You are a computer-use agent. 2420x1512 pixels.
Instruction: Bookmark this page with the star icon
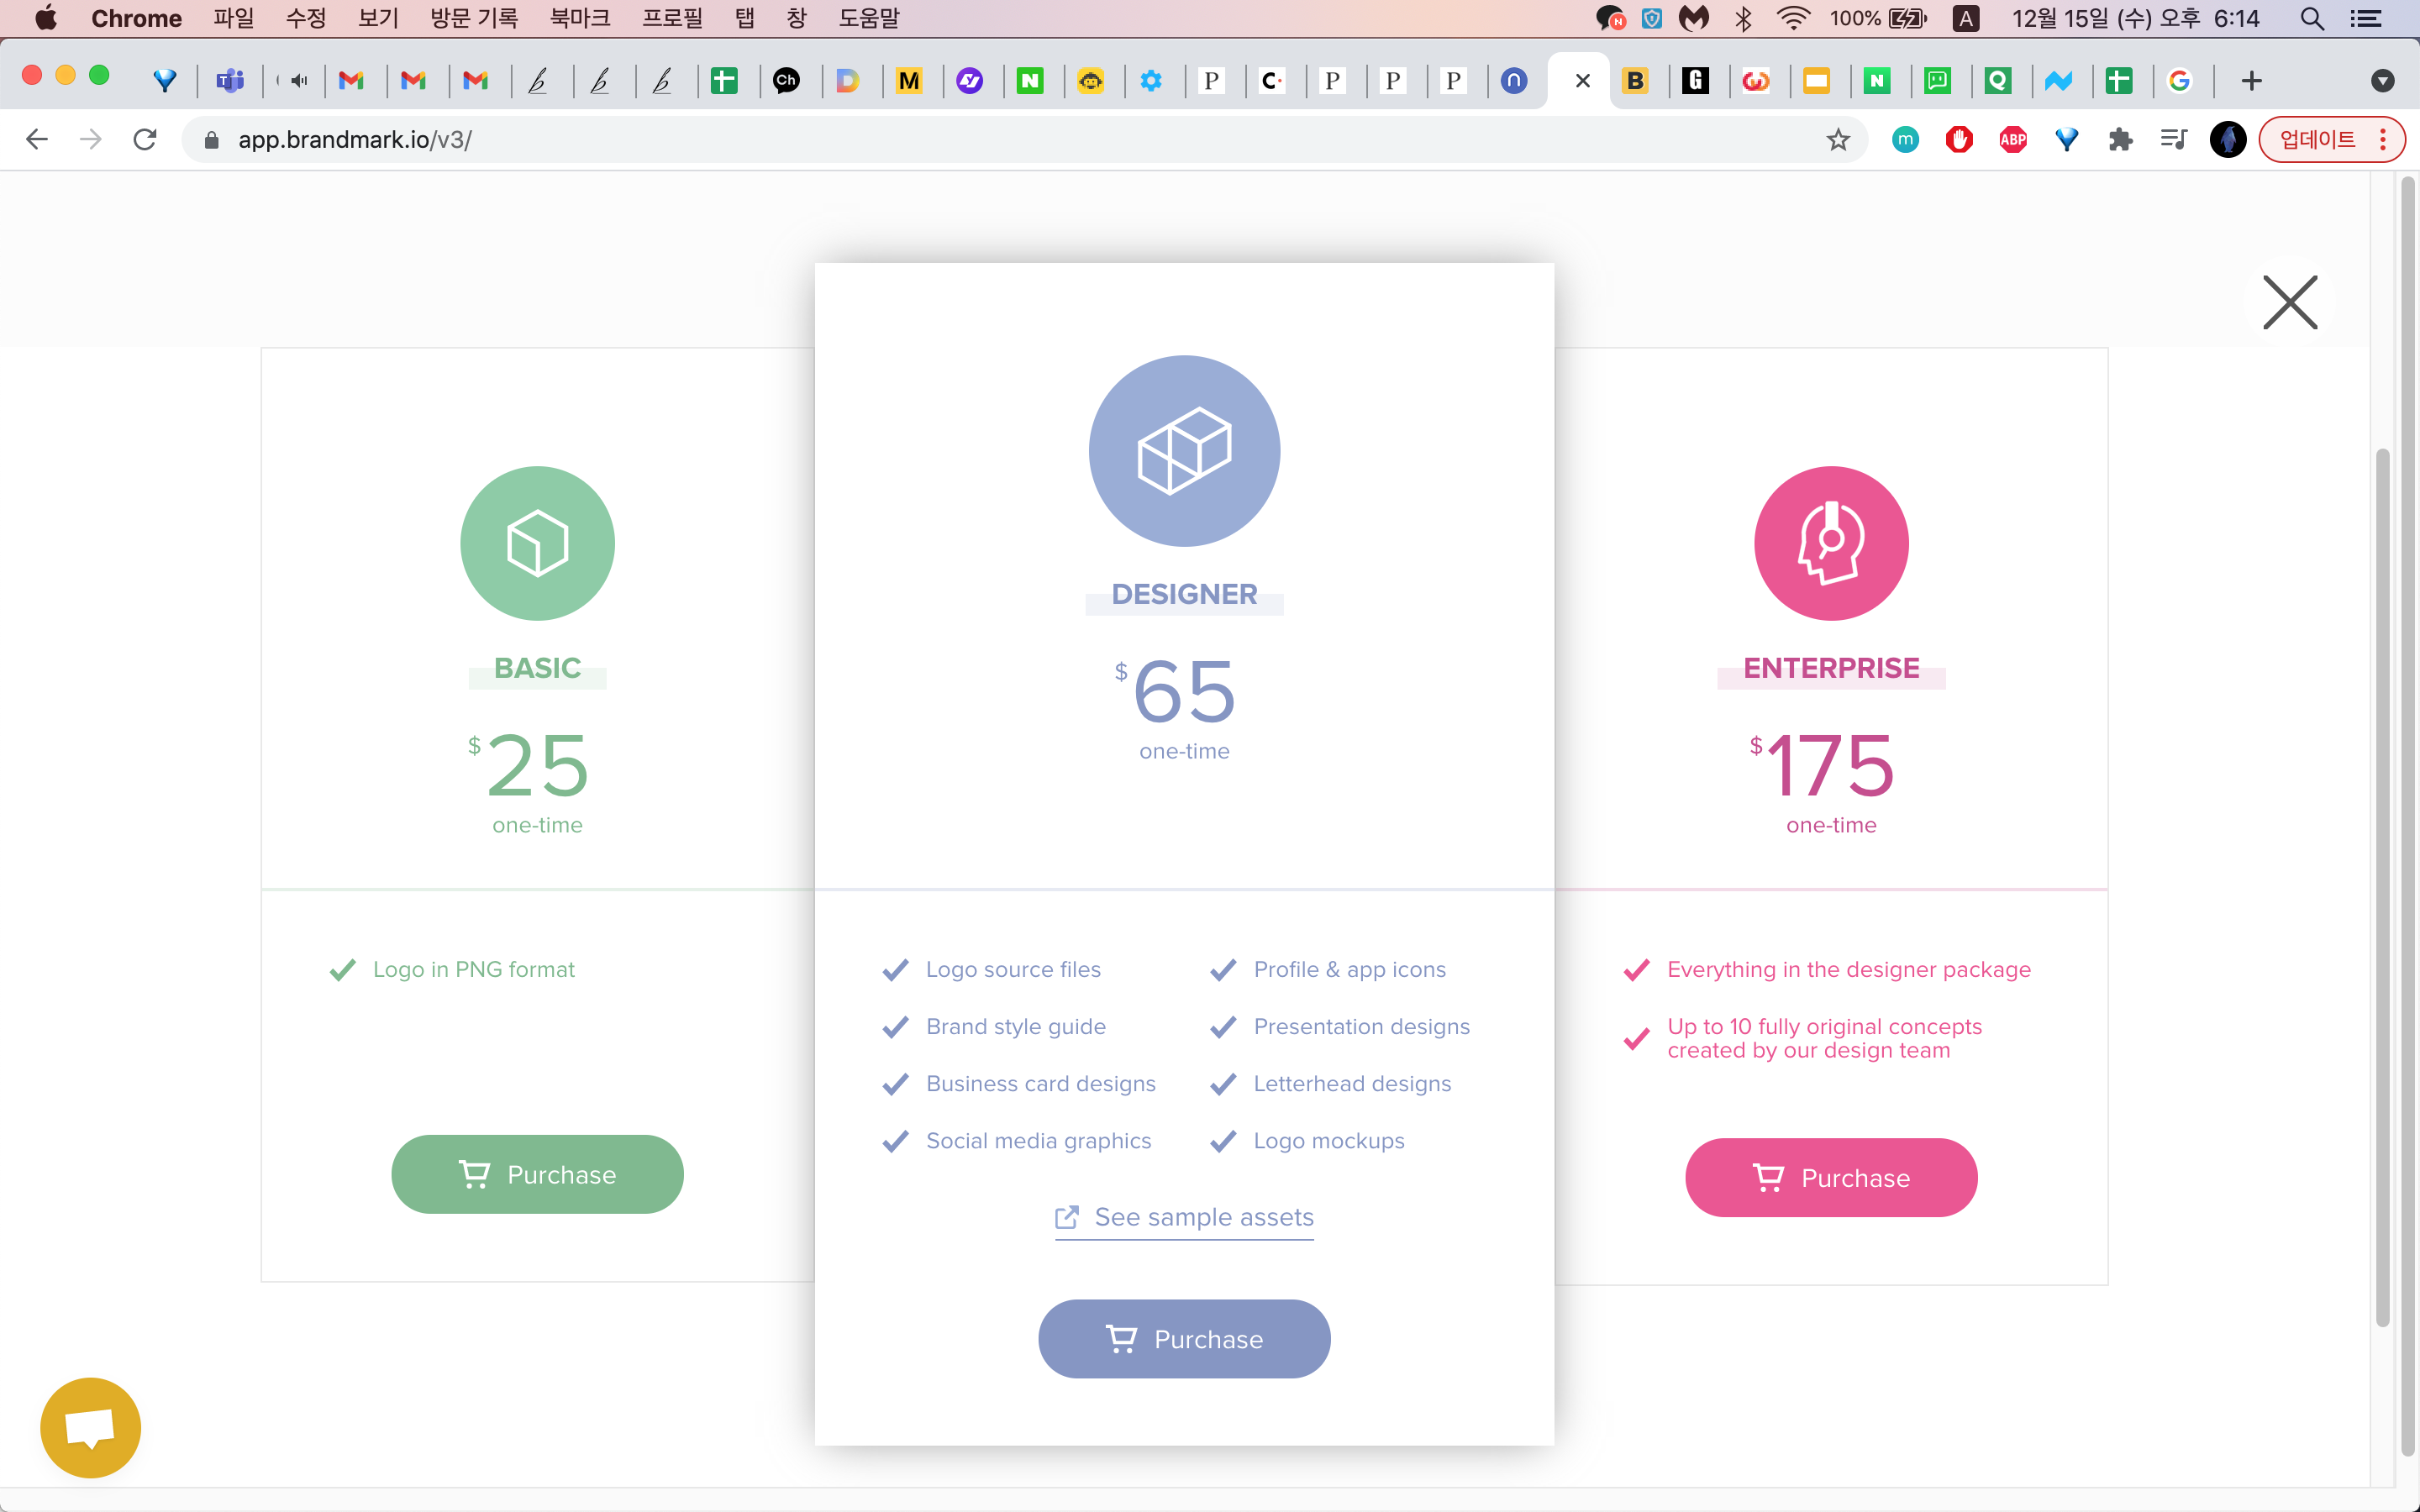(1838, 140)
